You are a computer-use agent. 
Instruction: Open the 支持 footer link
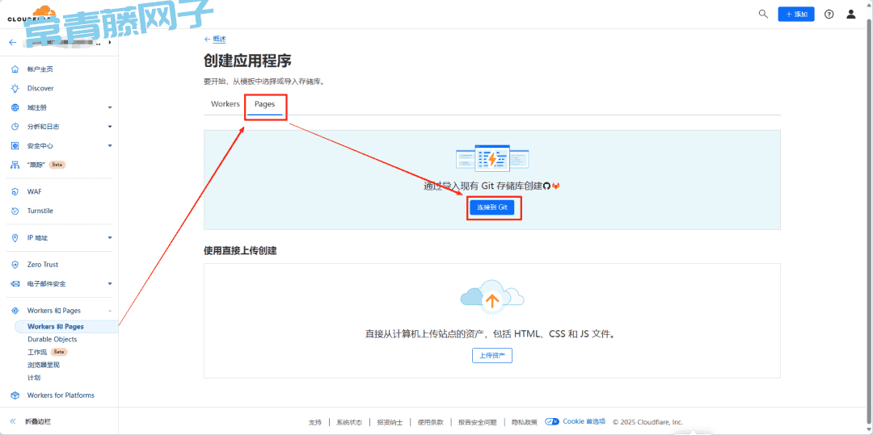[314, 422]
